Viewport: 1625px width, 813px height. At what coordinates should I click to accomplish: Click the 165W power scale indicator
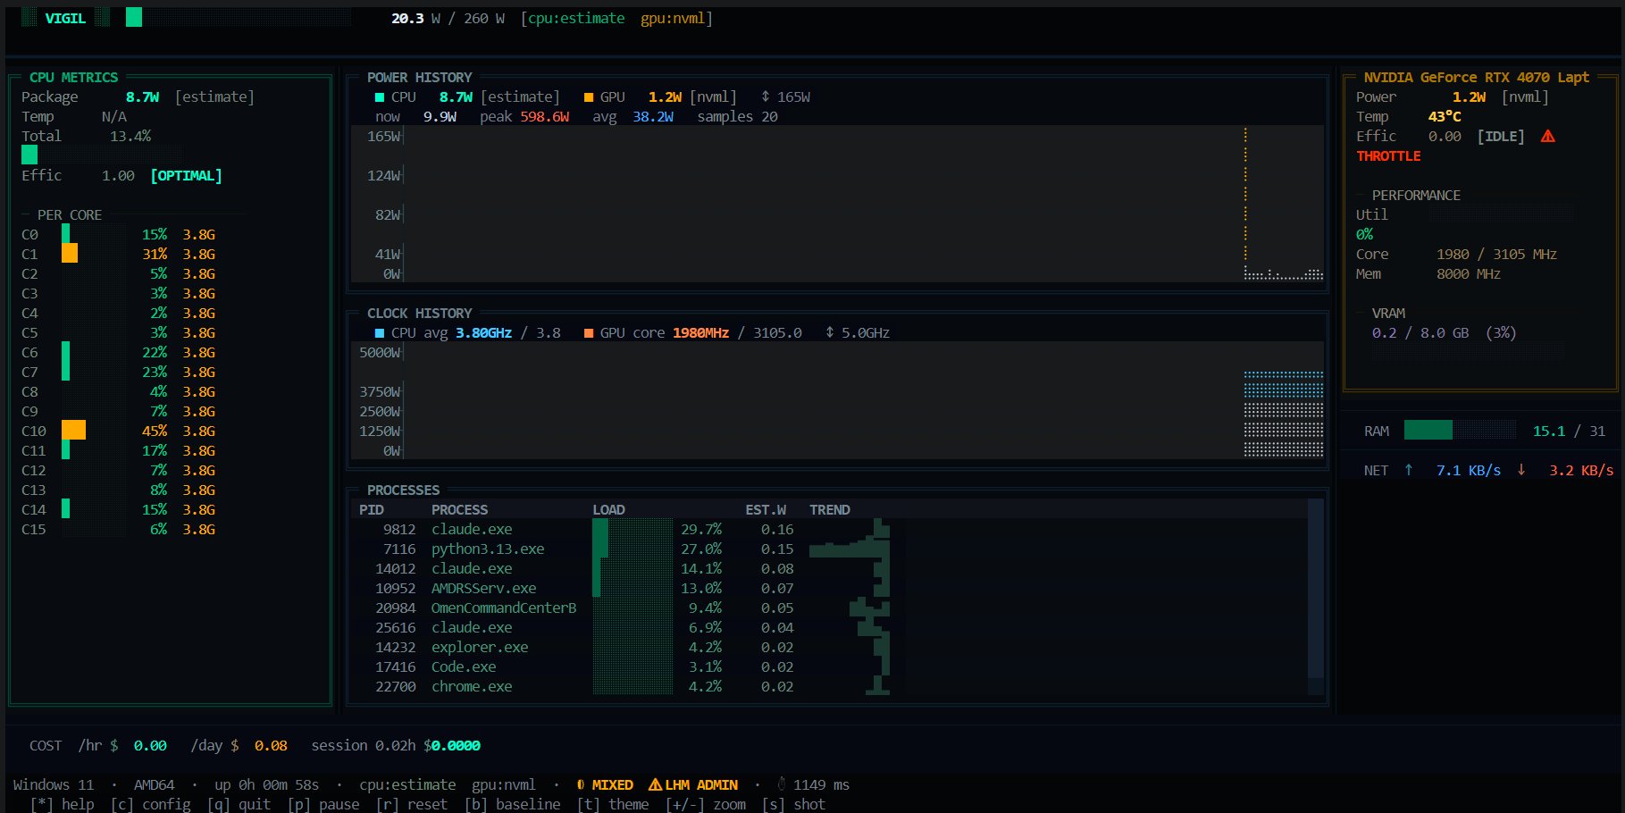pyautogui.click(x=785, y=97)
